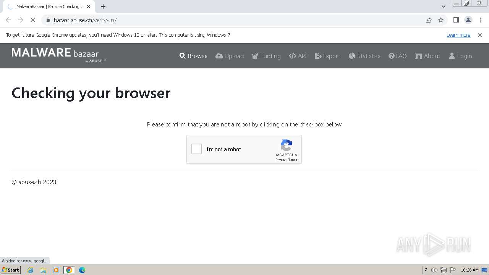Open the reCAPTCHA Terms link
489x275 pixels.
293,160
